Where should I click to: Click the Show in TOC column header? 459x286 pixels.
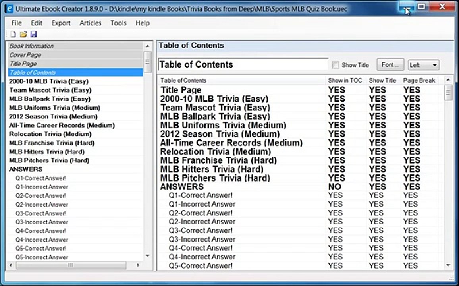345,80
